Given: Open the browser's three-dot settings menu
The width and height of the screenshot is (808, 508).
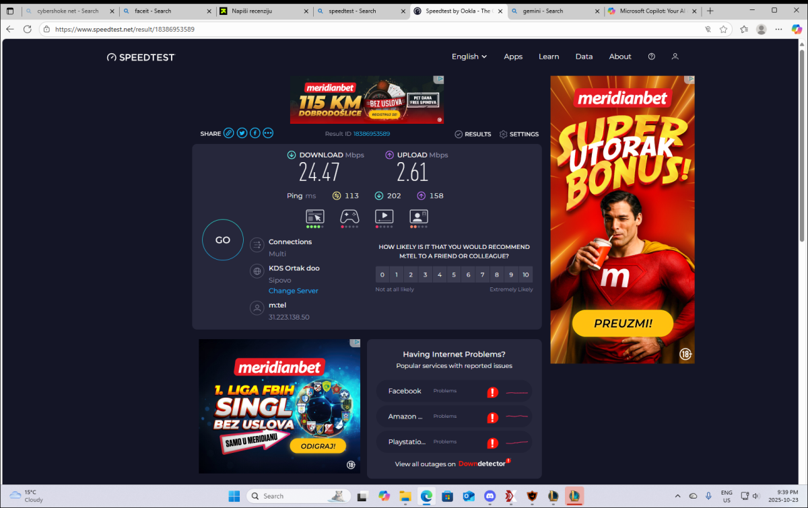Looking at the screenshot, I should (x=797, y=29).
